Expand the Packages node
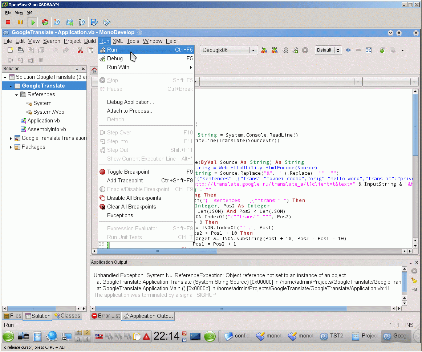 [x=11, y=147]
